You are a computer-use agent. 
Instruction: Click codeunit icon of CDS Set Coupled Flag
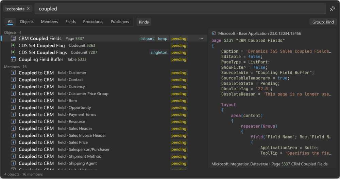click(x=13, y=45)
